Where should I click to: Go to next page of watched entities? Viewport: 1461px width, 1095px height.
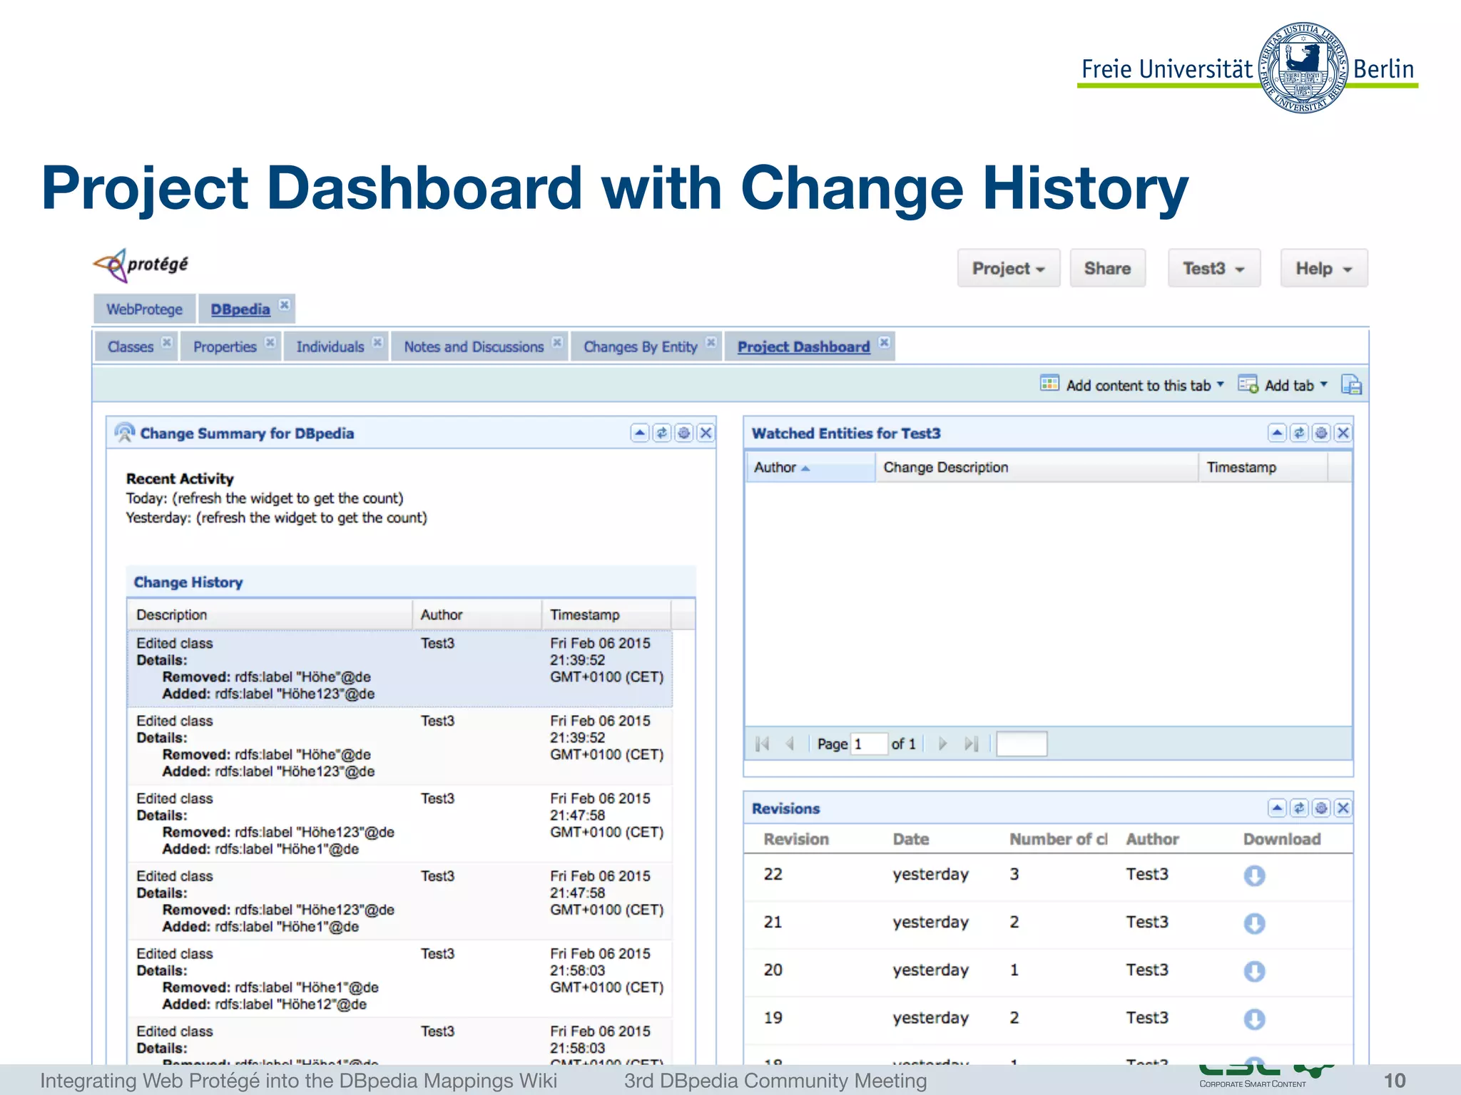tap(942, 744)
